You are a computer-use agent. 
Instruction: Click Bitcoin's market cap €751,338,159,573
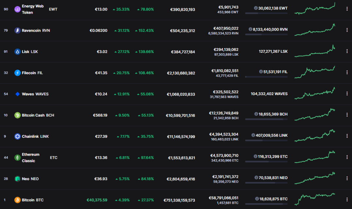(x=179, y=200)
